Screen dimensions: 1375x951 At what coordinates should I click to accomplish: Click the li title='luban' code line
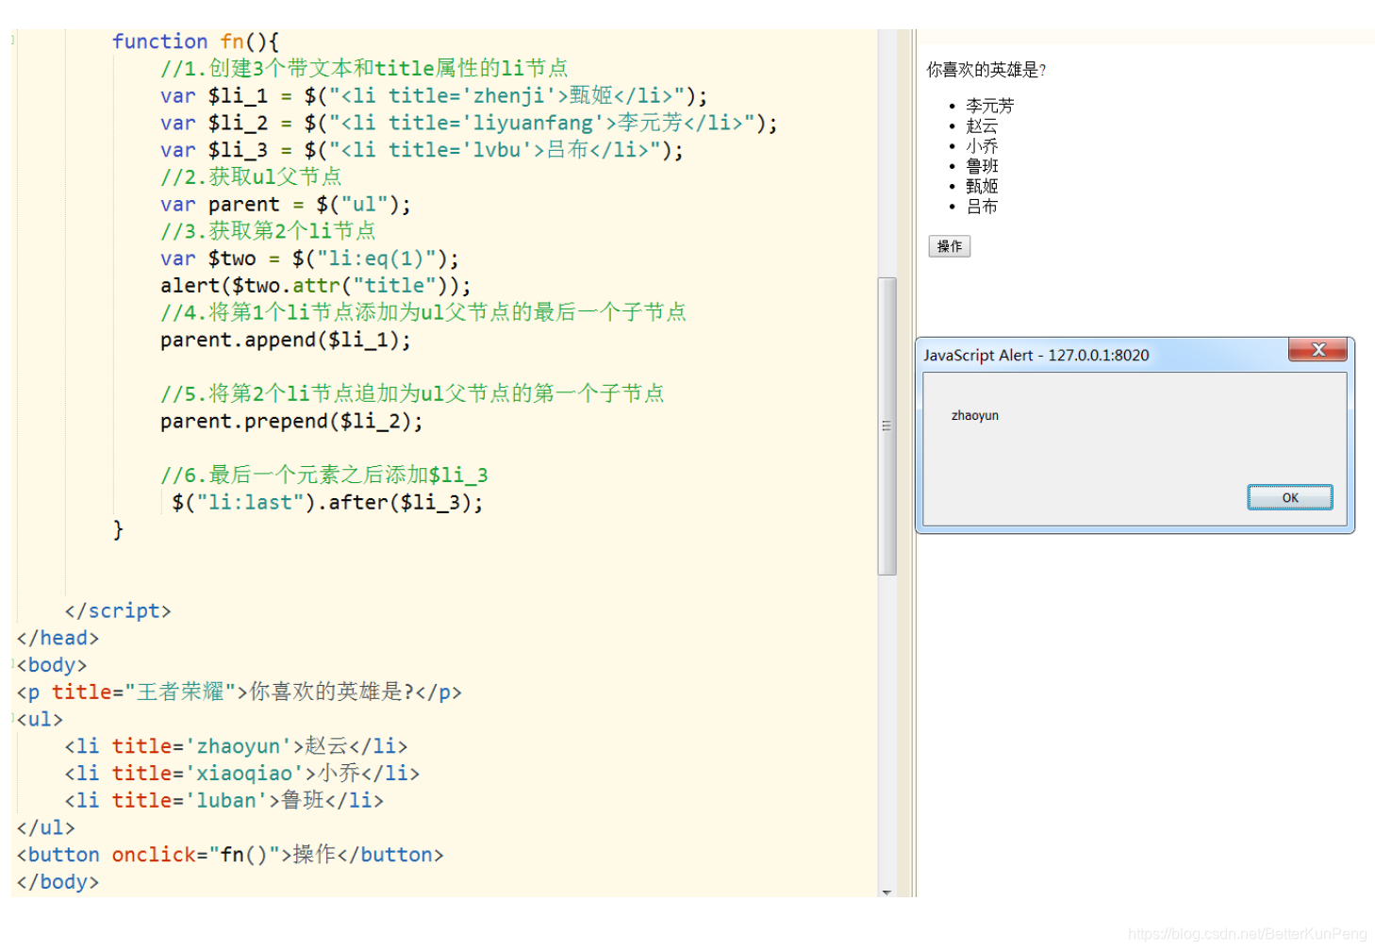tap(224, 800)
